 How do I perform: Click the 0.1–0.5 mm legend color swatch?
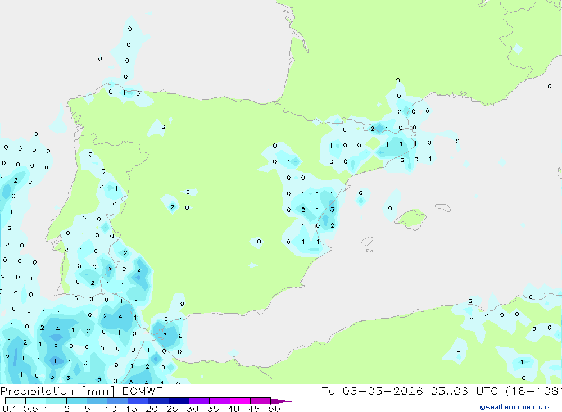click(15, 401)
